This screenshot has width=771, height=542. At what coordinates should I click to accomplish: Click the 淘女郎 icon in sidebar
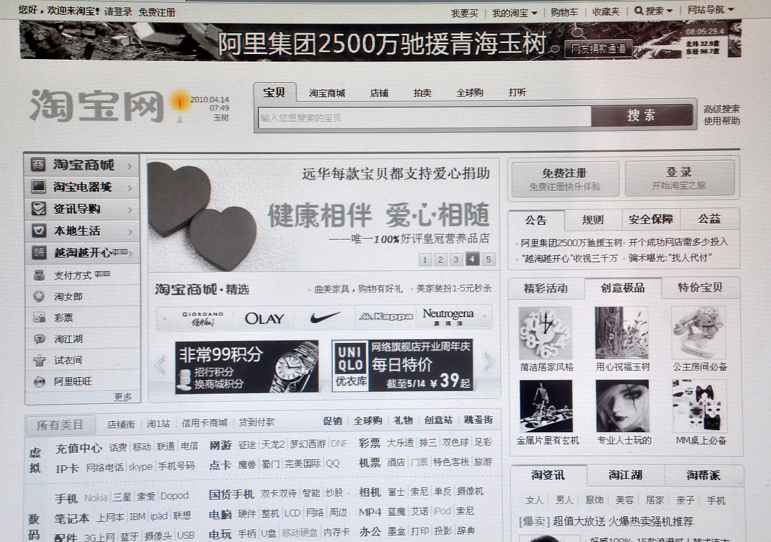click(40, 296)
